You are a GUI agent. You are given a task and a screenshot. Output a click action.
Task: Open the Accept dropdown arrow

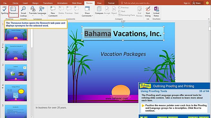point(107,16)
